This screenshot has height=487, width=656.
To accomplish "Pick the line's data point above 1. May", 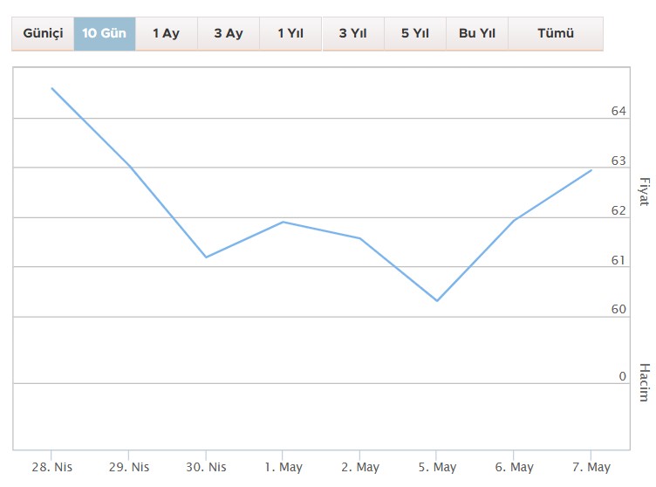I will pos(283,222).
